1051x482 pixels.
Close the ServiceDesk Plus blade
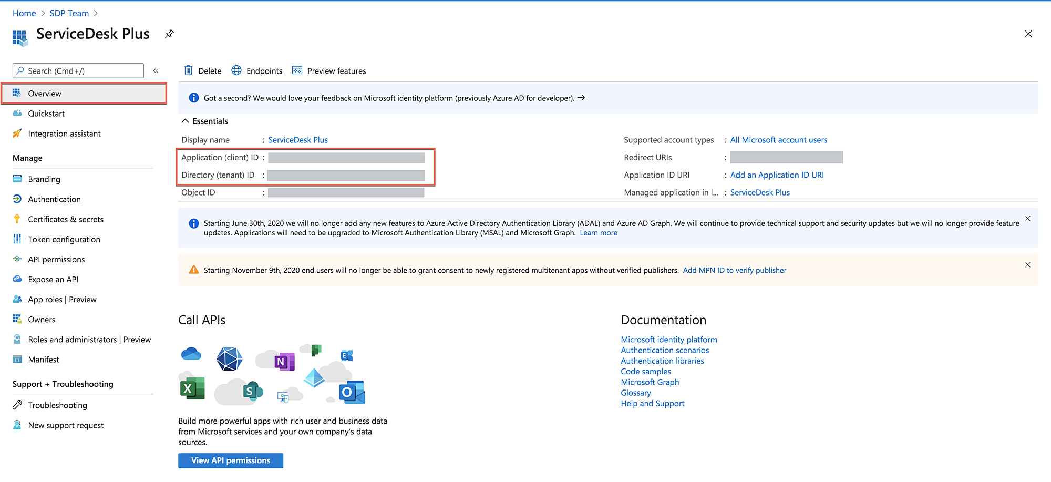[1028, 34]
